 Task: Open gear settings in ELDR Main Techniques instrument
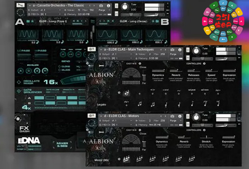[92, 49]
